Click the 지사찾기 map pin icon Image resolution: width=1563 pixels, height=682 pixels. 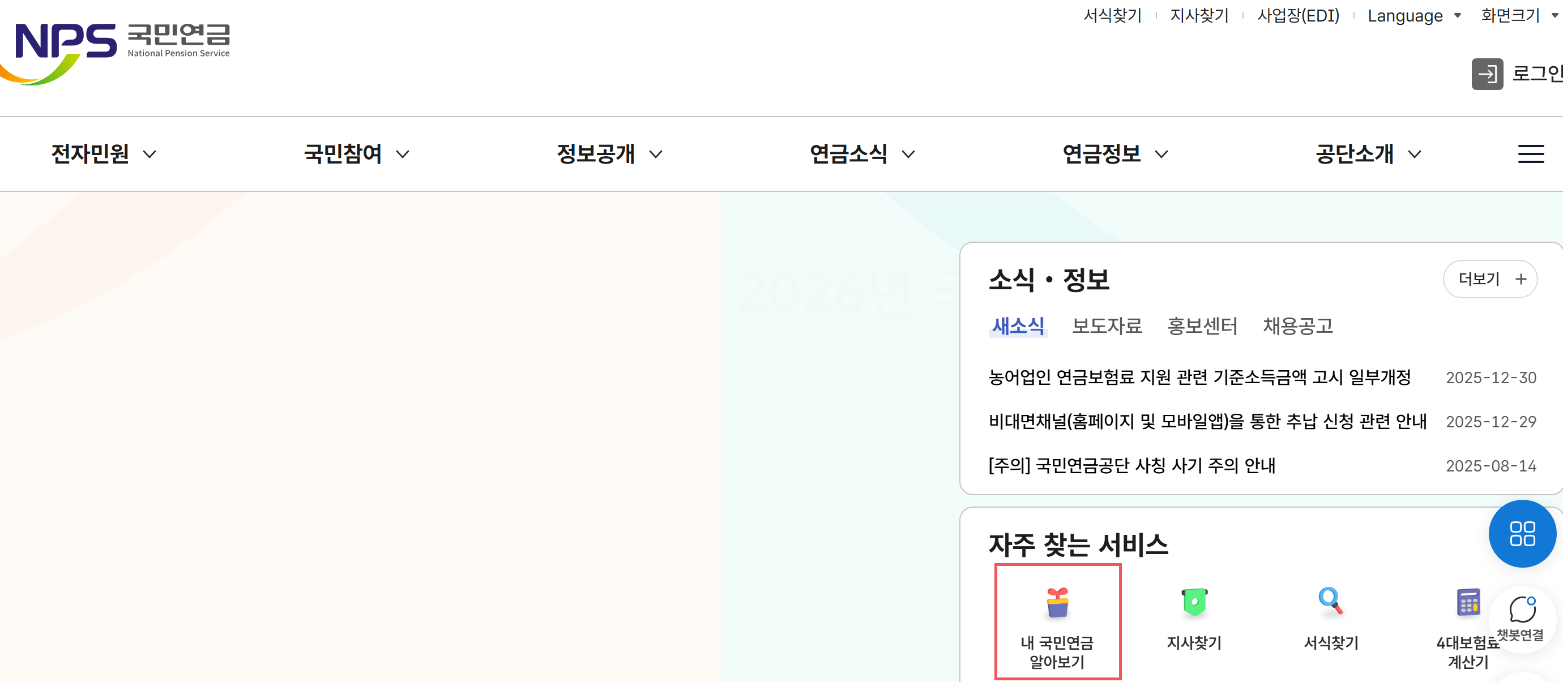(1194, 603)
